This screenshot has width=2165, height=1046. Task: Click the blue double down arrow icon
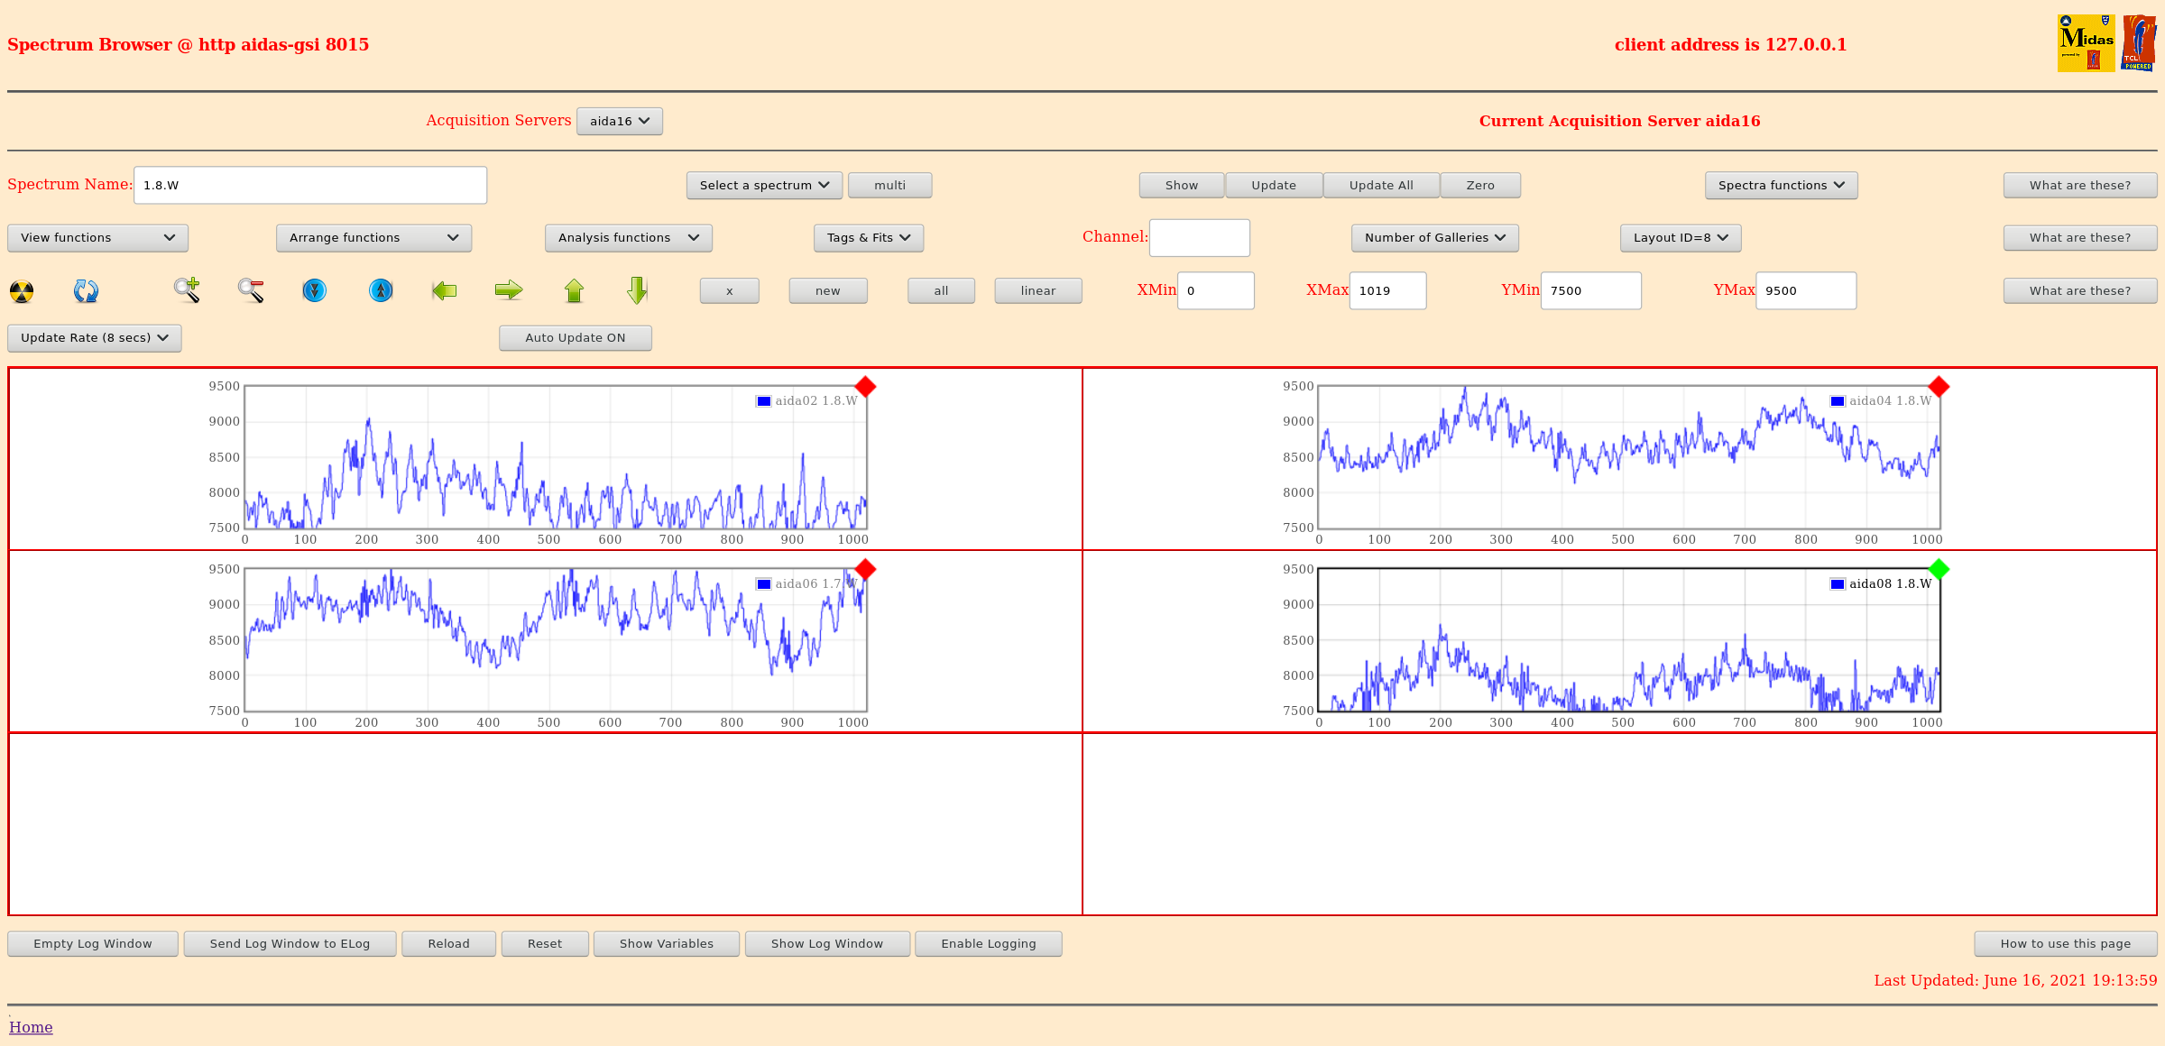(x=314, y=290)
